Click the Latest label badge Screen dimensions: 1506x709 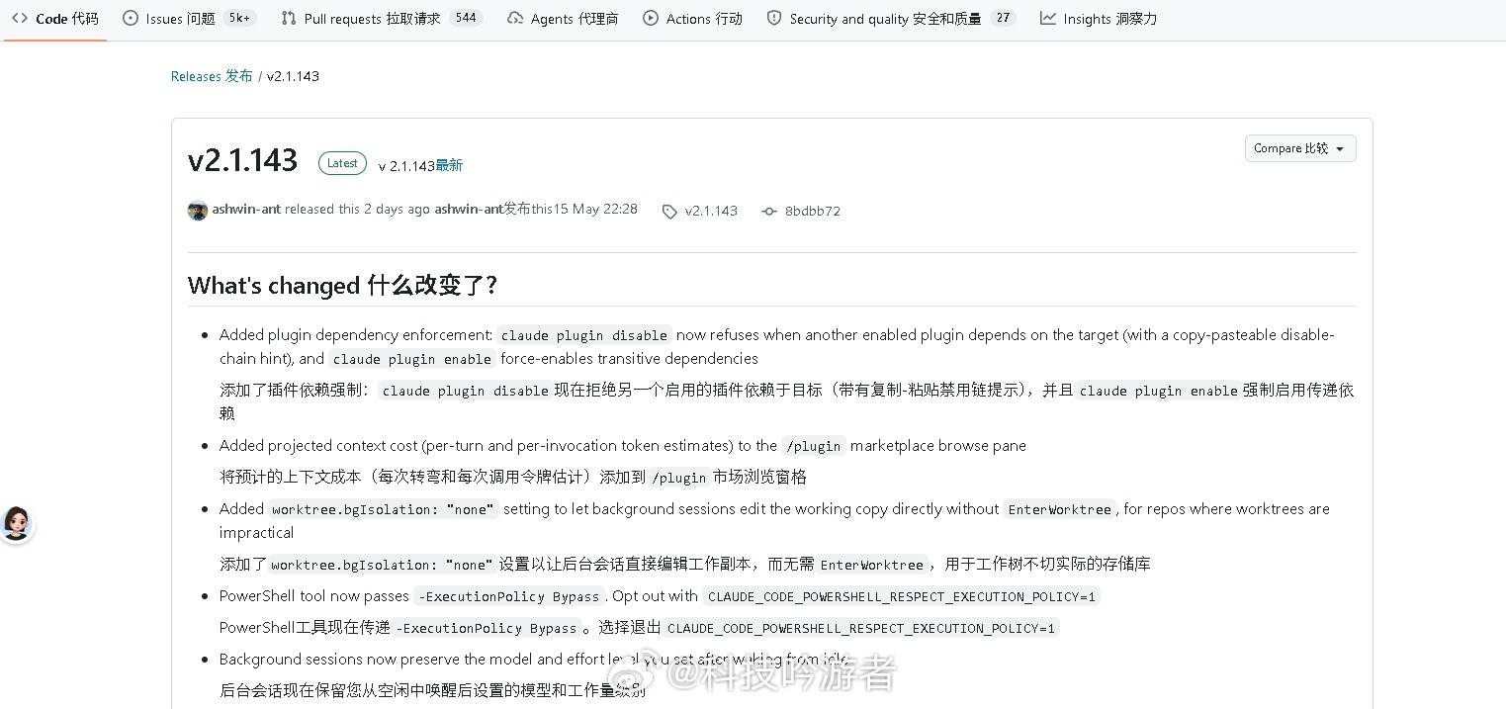coord(342,163)
